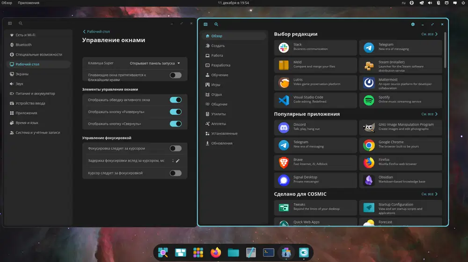Image resolution: width=468 pixels, height=262 pixels.
Task: Open the text editor from the dock
Action: pos(251,253)
